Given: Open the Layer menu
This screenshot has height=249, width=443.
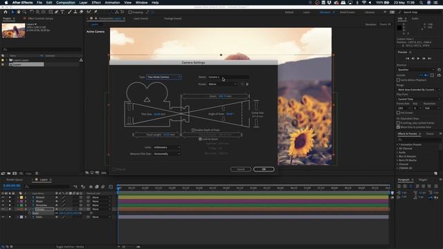Looking at the screenshot, I should (x=83, y=3).
